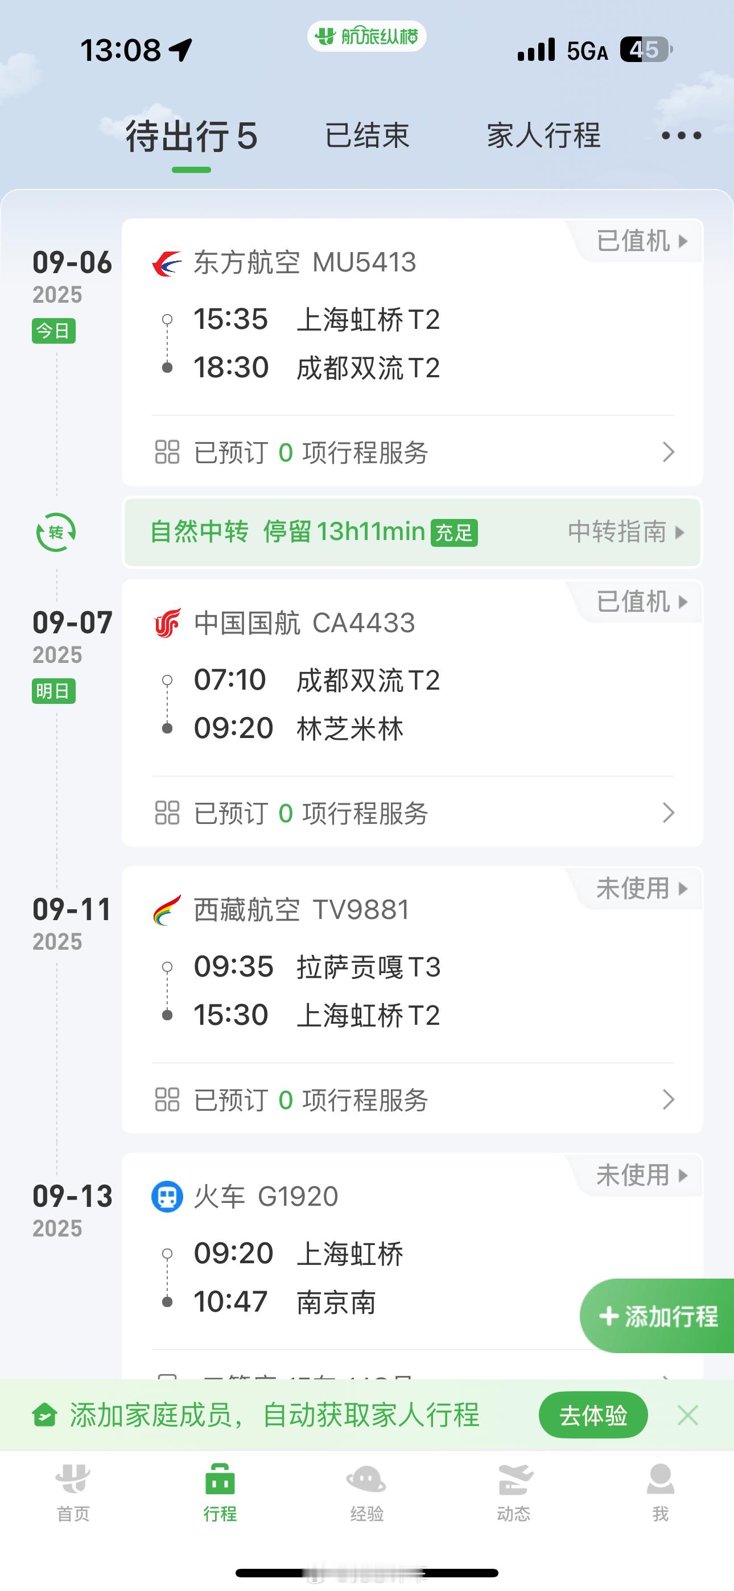Tap the Air China CA4433 logo
The width and height of the screenshot is (734, 1591).
pyautogui.click(x=167, y=623)
